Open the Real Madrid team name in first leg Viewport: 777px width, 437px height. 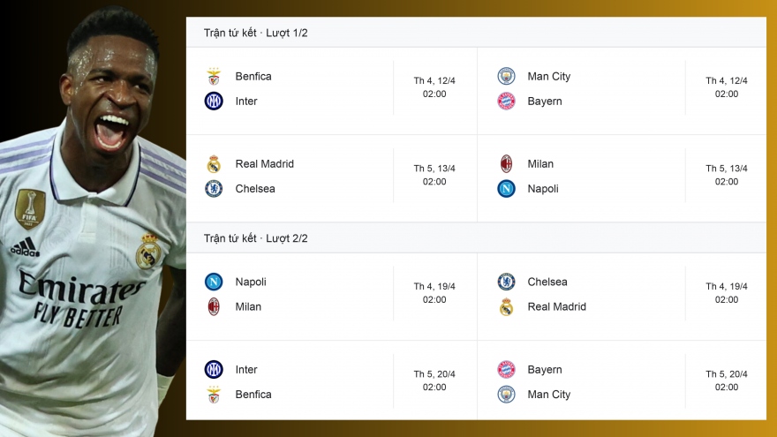[x=264, y=164]
